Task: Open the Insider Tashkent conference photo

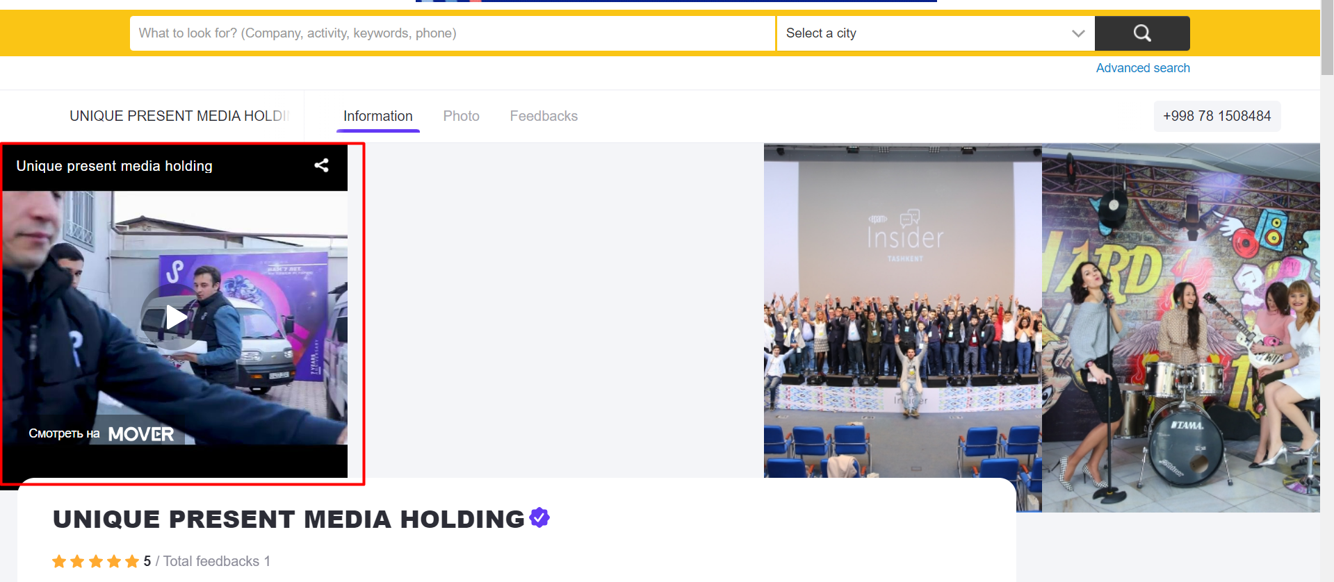Action: (x=903, y=310)
